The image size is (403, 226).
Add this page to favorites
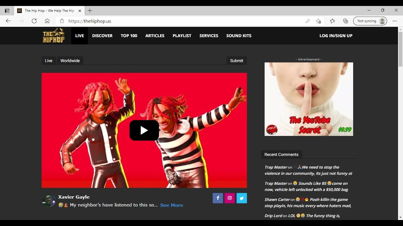point(319,21)
